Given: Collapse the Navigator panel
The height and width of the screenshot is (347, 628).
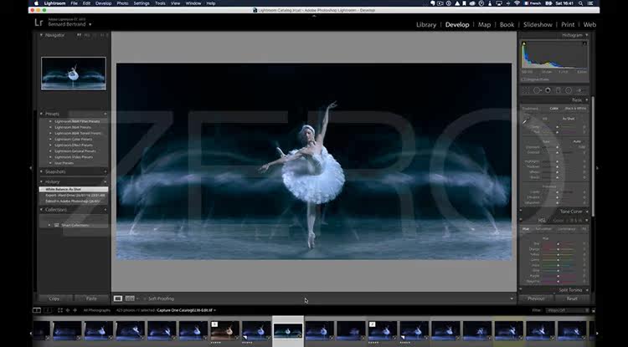Looking at the screenshot, I should click(x=41, y=35).
